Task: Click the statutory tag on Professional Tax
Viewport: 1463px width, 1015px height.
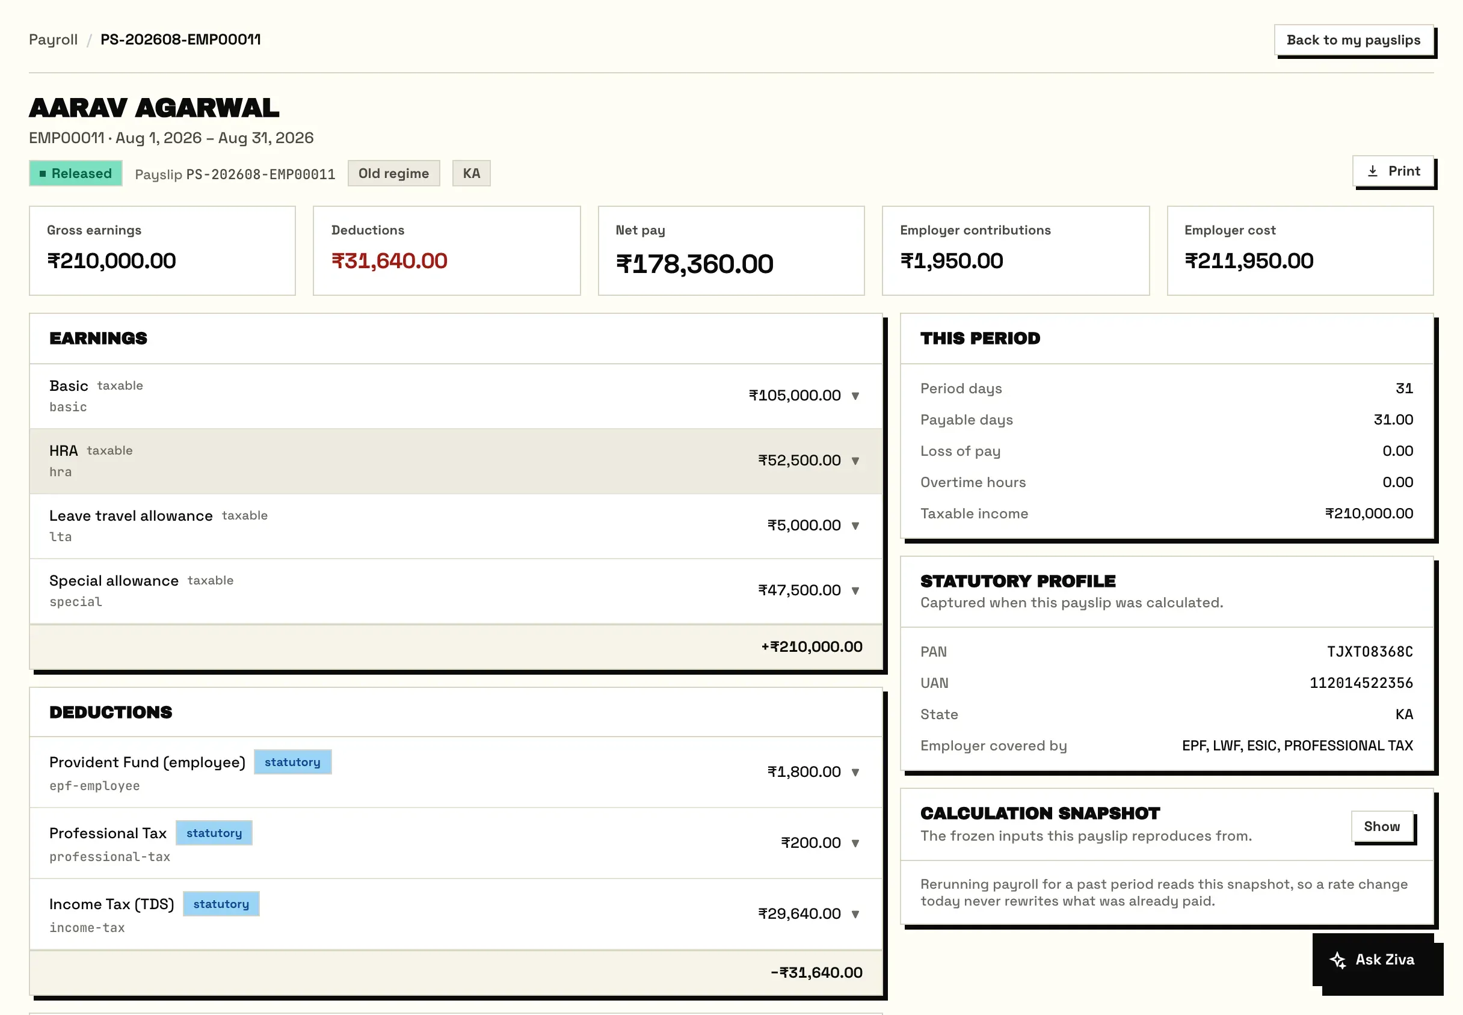Action: [214, 832]
